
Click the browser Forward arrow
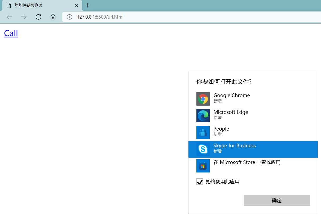click(24, 17)
